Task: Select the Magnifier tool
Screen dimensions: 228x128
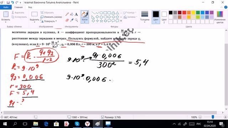Action: [76, 20]
